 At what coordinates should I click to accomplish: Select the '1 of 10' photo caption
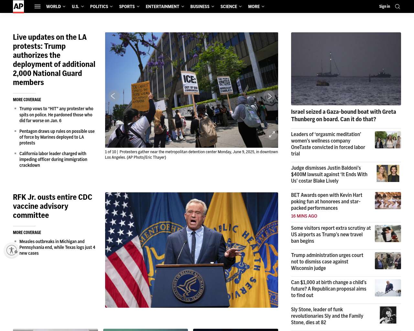point(191,155)
